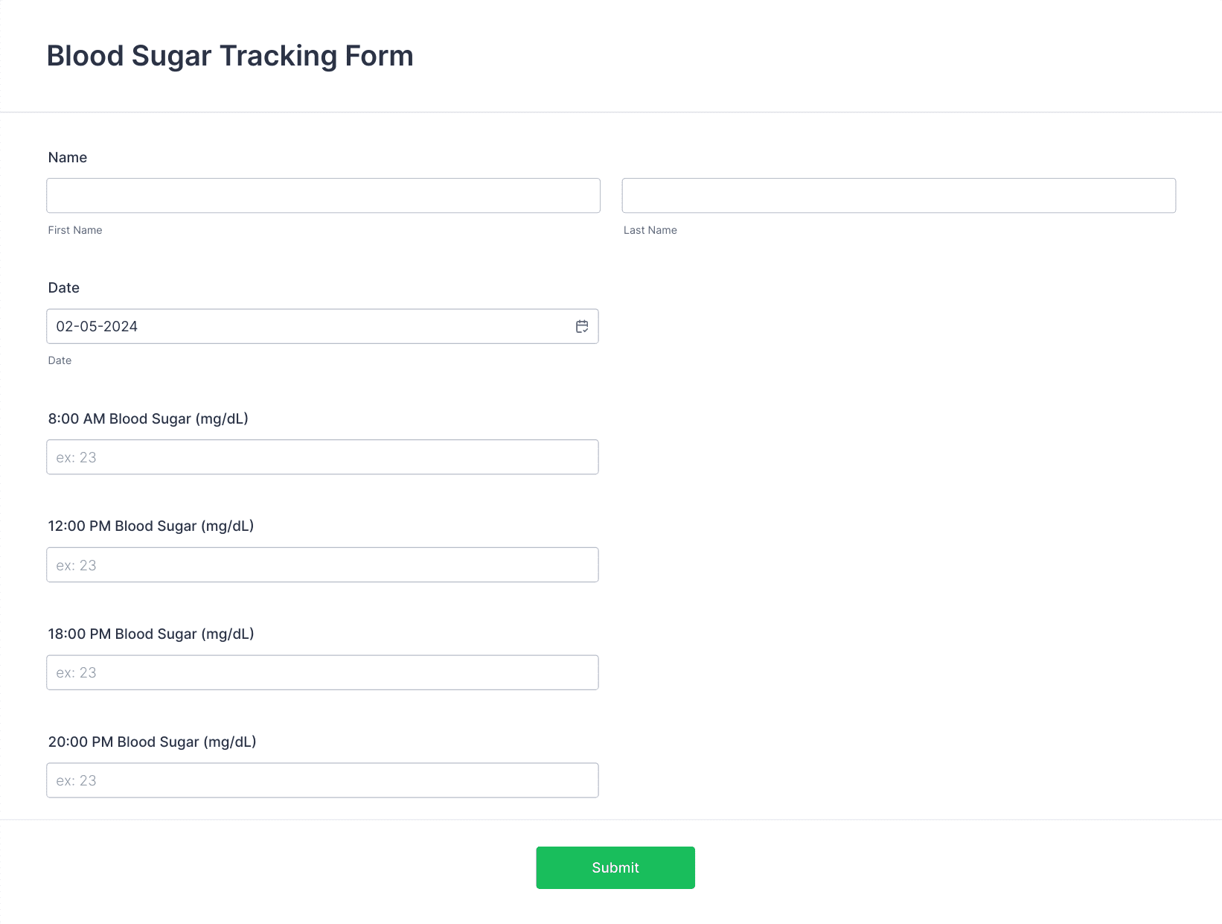Viewport: 1222px width, 924px height.
Task: Click the 18:00 PM Blood Sugar label
Action: tap(151, 634)
